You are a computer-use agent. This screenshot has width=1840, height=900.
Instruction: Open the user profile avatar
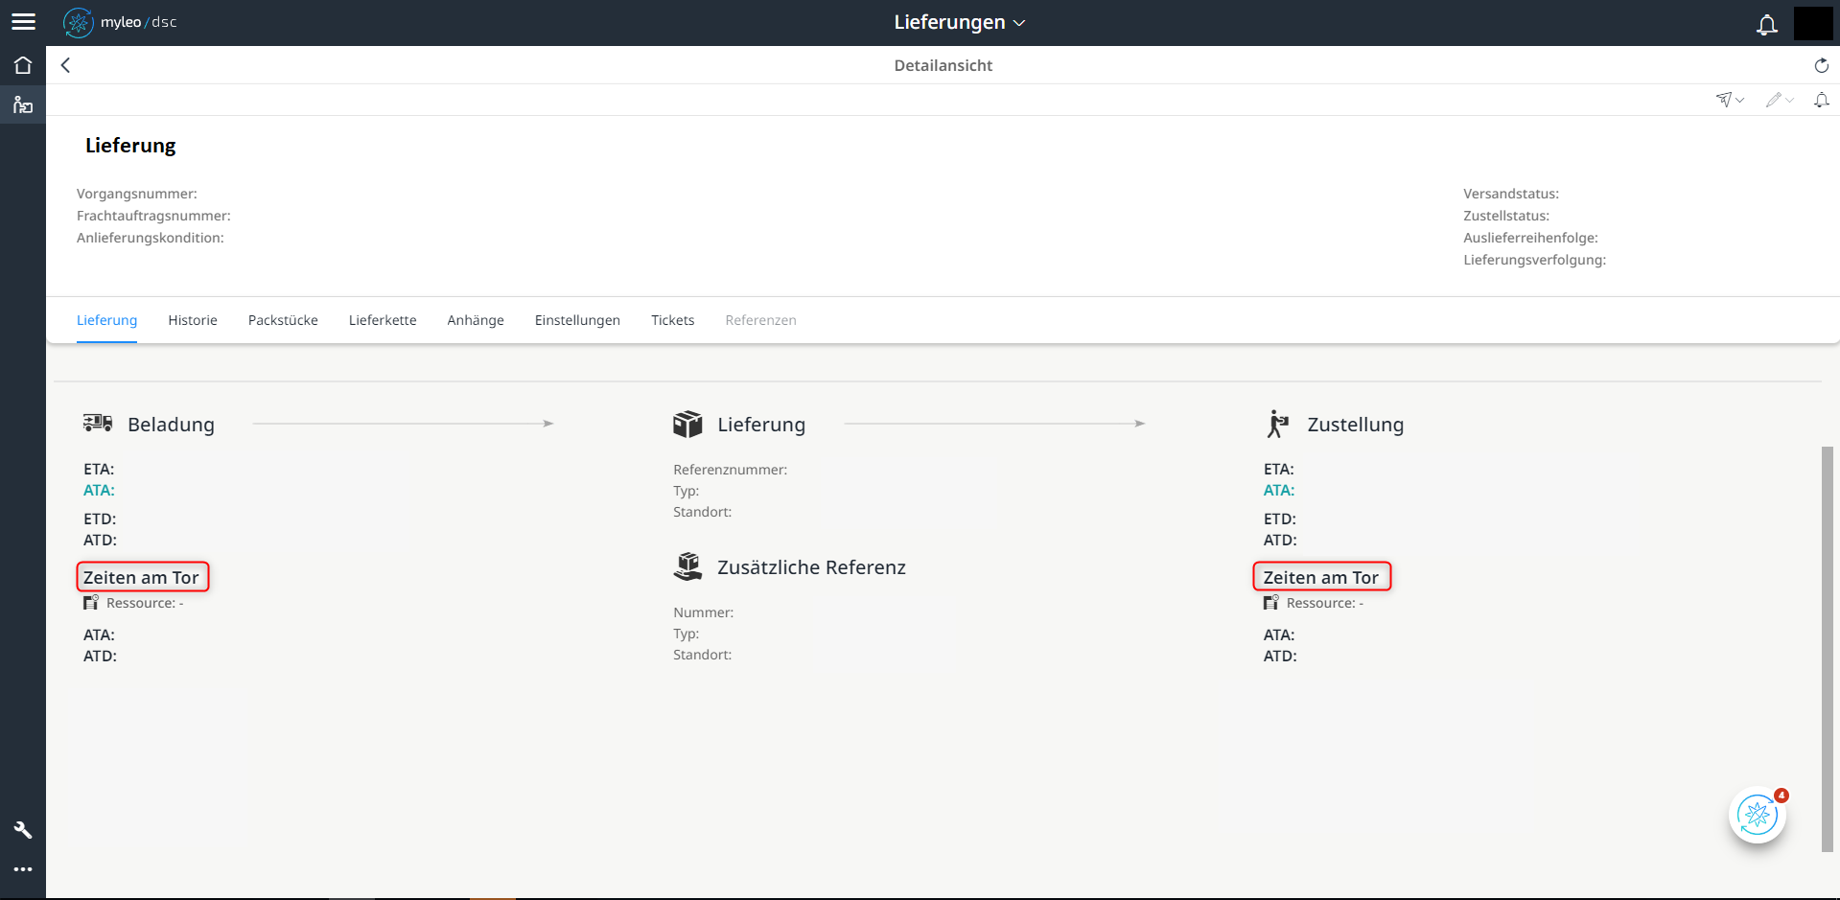1812,23
